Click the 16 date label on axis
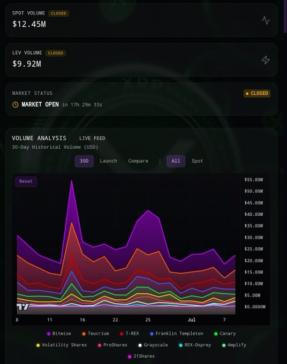Viewport: 287px width, 364px height. click(x=82, y=320)
